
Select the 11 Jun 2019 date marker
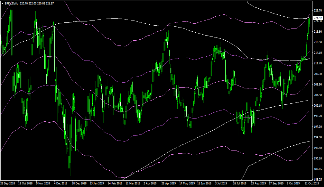coord(204,184)
